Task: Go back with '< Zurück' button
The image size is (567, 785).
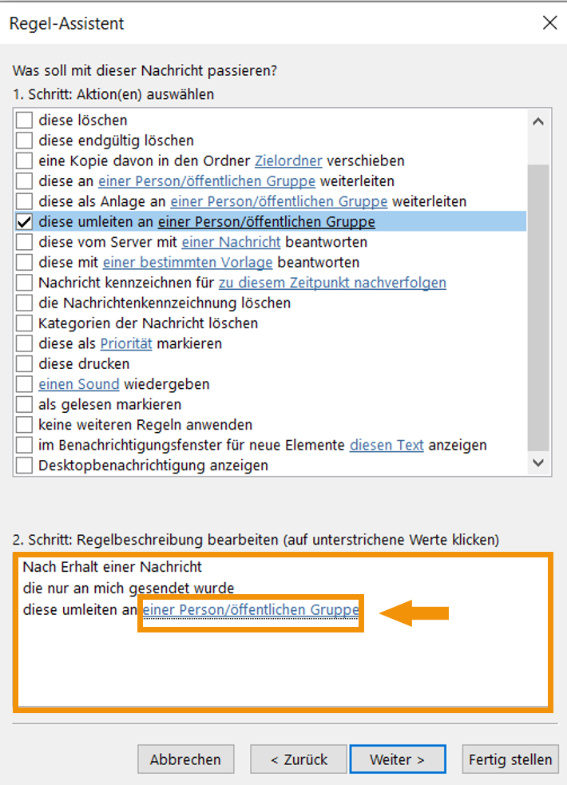Action: pyautogui.click(x=299, y=759)
